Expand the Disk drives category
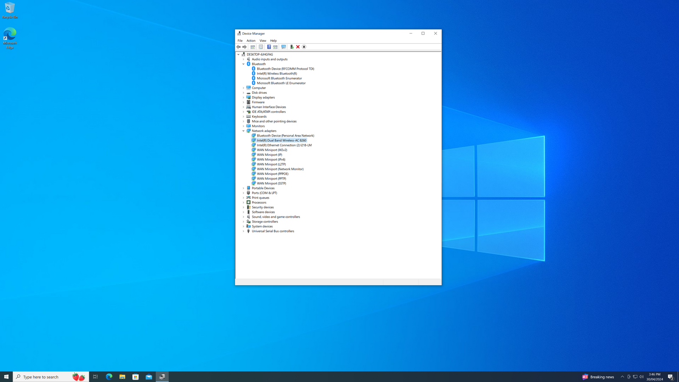This screenshot has height=382, width=679. point(244,93)
